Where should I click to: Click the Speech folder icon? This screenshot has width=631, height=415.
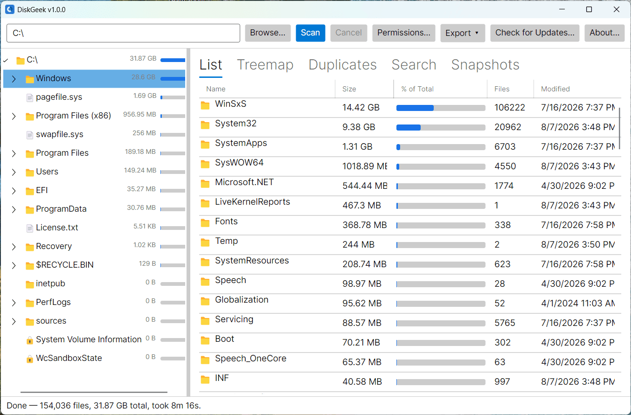(x=205, y=281)
